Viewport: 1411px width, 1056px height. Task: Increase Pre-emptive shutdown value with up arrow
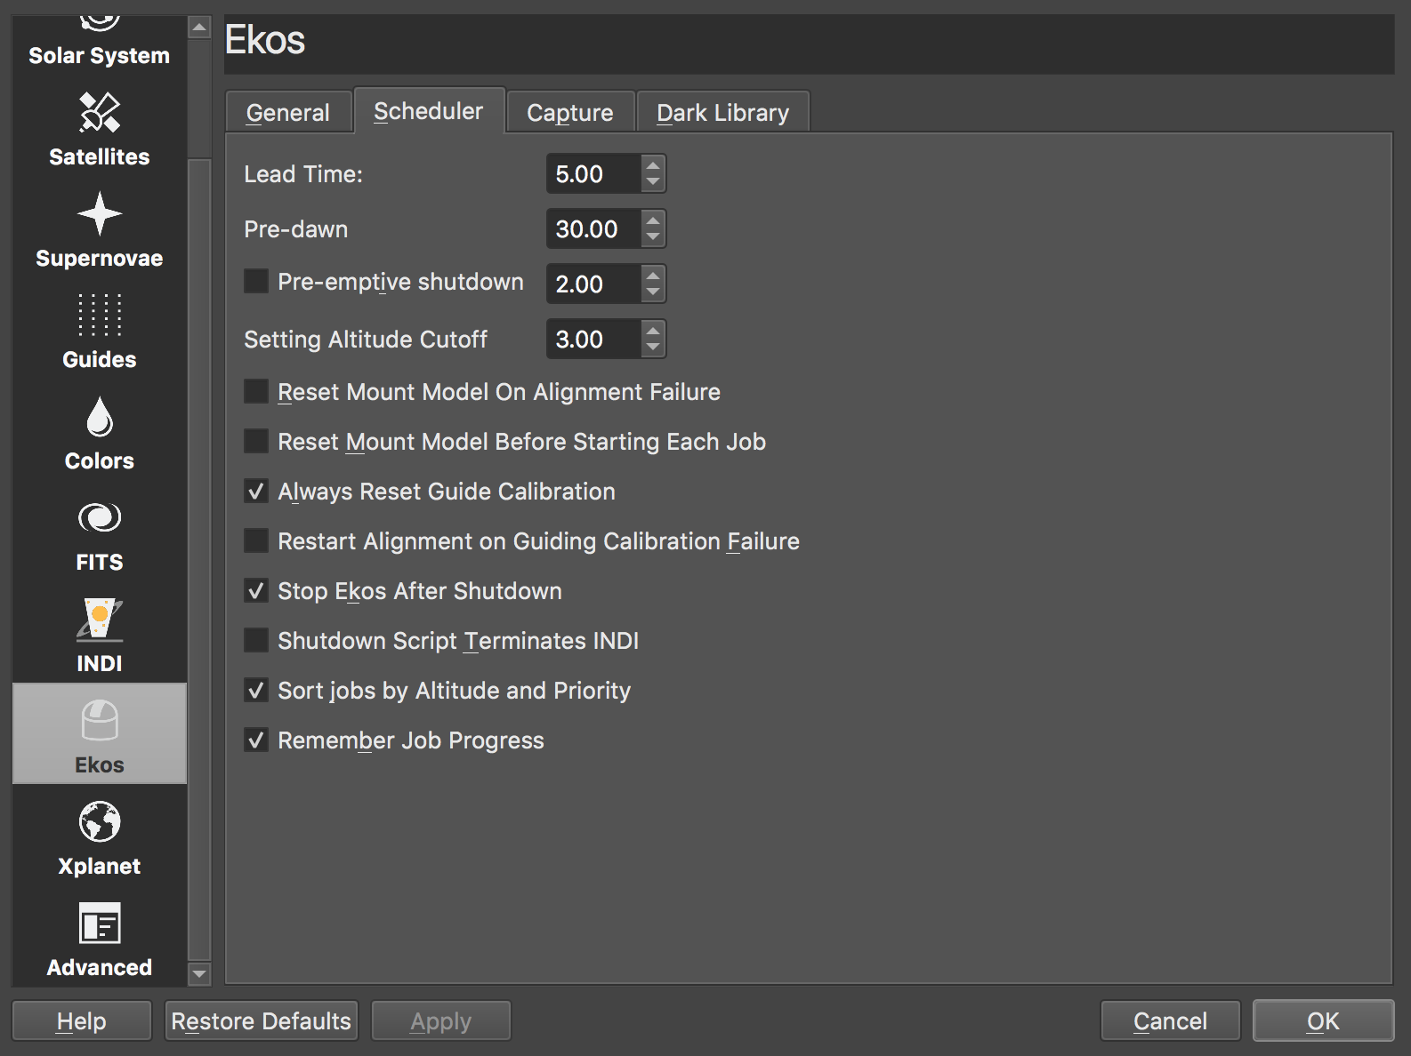[x=653, y=276]
